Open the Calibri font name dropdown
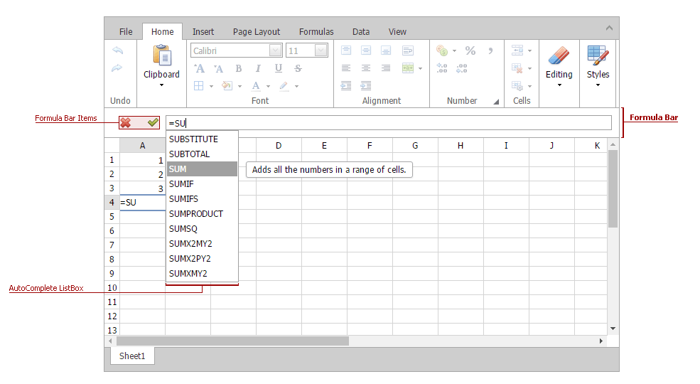 (275, 50)
